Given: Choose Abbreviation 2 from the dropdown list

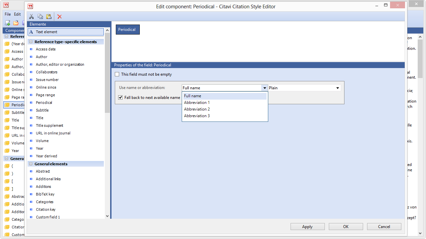Looking at the screenshot, I should tap(225, 109).
